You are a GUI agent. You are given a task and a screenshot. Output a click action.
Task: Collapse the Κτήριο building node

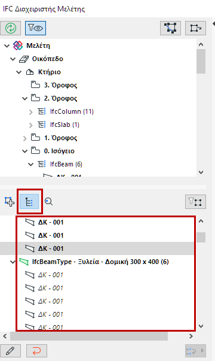click(x=19, y=72)
